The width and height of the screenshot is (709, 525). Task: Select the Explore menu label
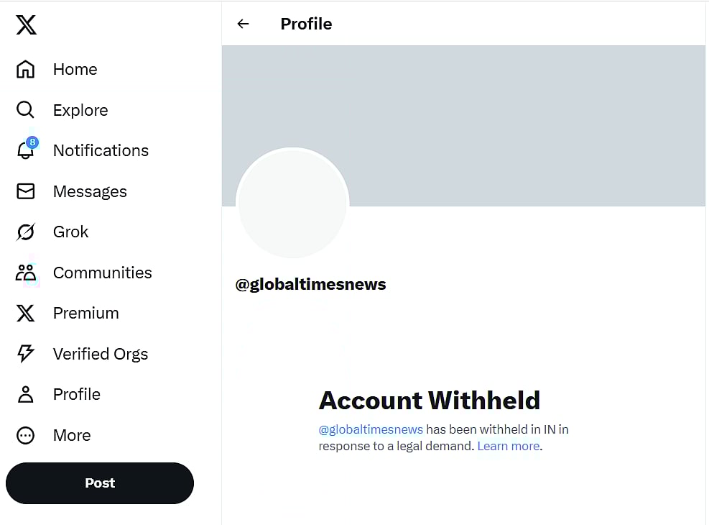click(x=80, y=110)
